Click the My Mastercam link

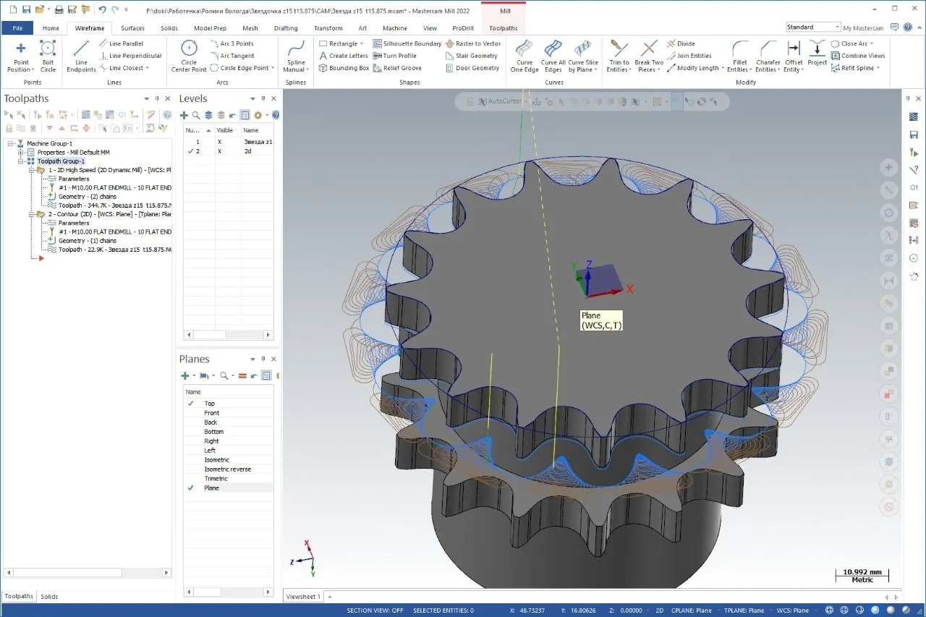click(x=864, y=27)
